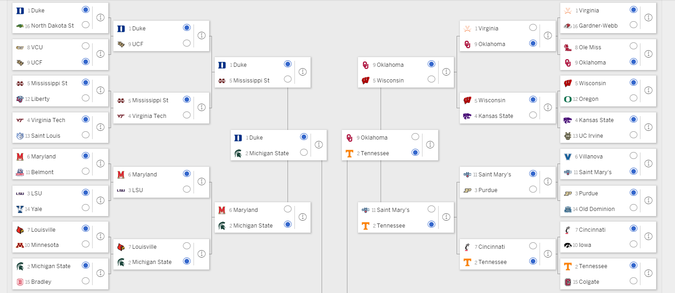Select Ole Miss radio button
Viewport: 675px width, 293px height.
634,46
